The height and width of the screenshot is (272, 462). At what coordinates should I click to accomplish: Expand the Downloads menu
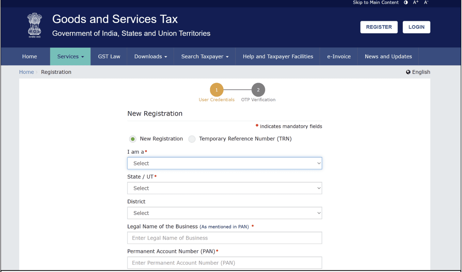pos(150,56)
